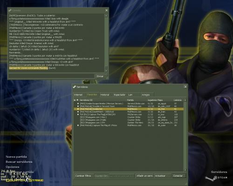
Task: Click the scroll-up arrow in the console window
Action: (x=106, y=16)
